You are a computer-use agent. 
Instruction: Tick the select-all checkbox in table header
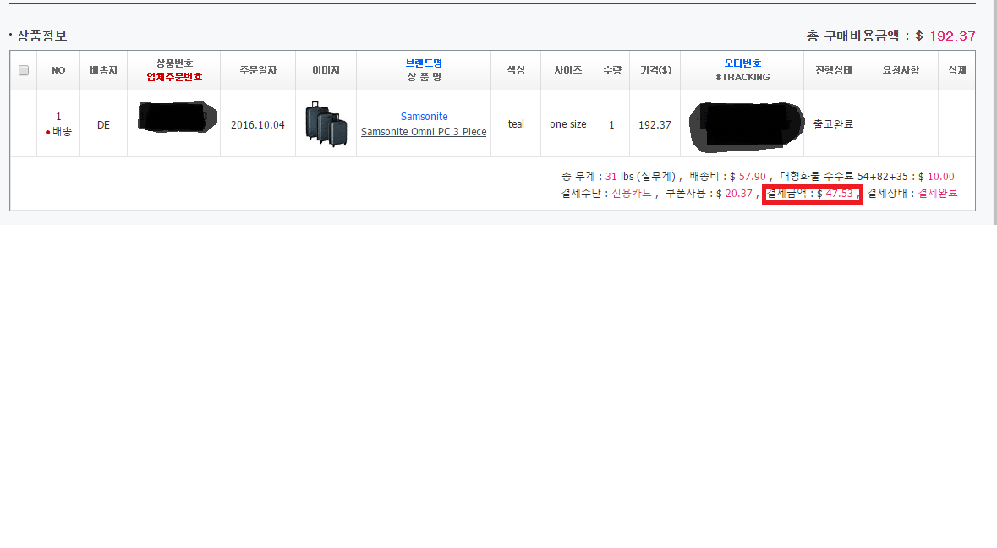pyautogui.click(x=24, y=70)
